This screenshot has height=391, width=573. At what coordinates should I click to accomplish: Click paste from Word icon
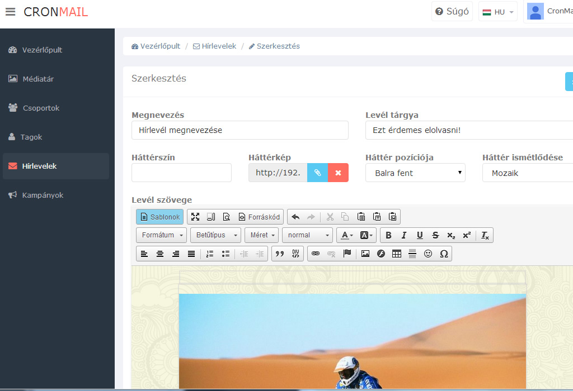pyautogui.click(x=392, y=217)
